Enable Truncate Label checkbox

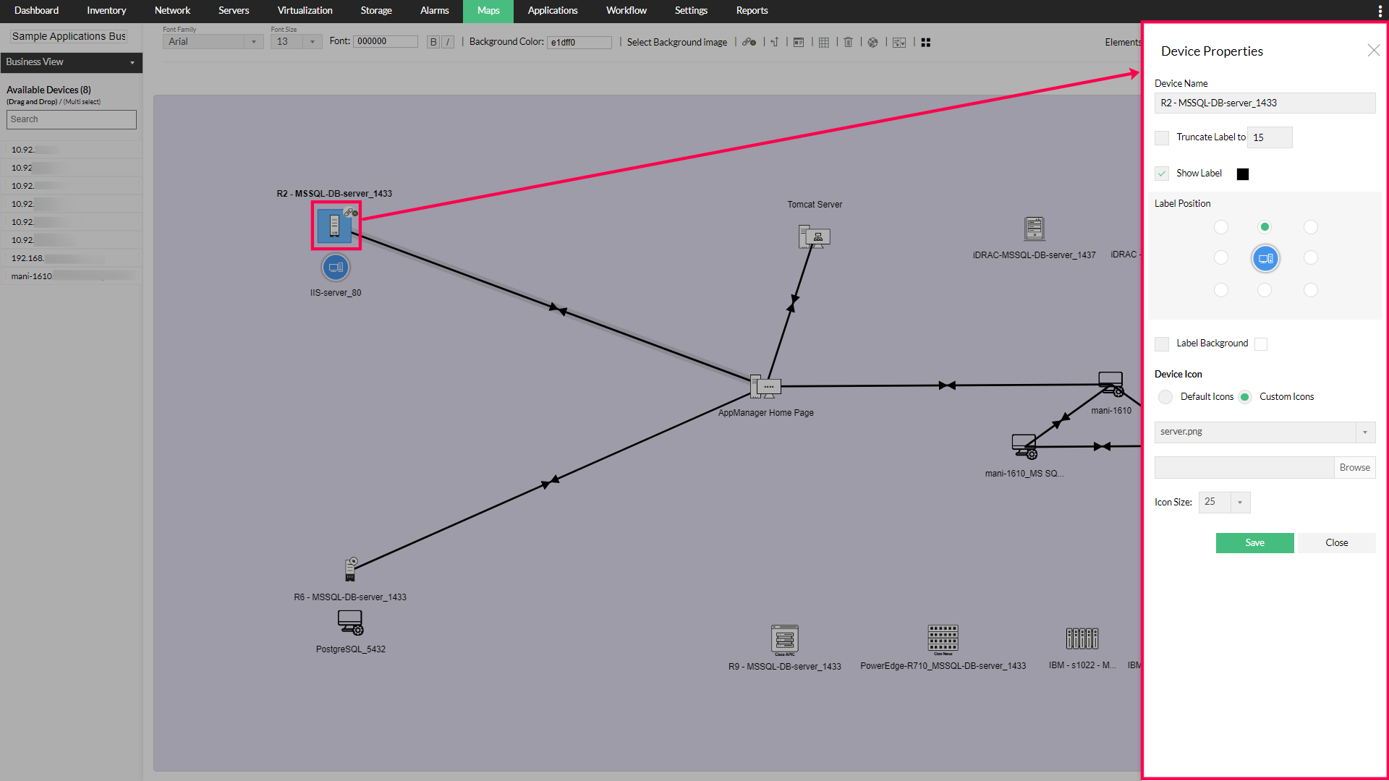(x=1162, y=137)
